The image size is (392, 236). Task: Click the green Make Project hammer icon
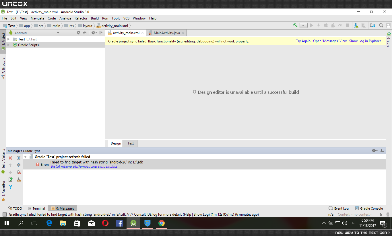point(295,26)
